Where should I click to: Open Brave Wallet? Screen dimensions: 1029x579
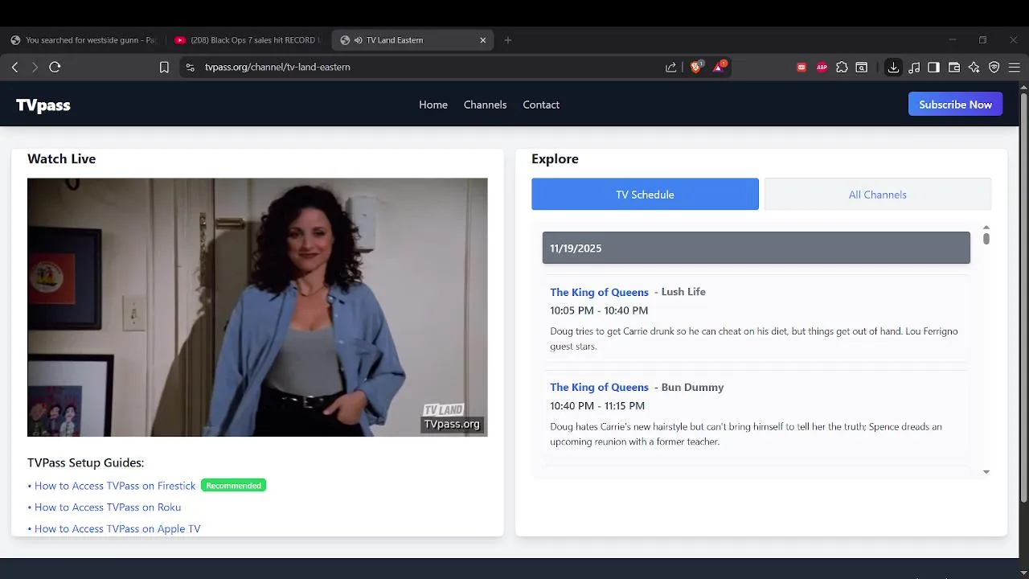click(x=954, y=68)
